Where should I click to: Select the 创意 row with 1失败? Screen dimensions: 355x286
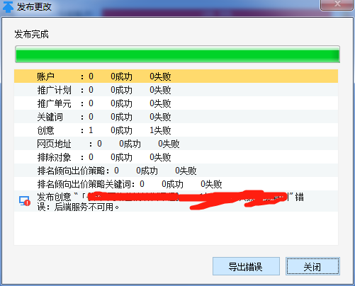(x=176, y=130)
